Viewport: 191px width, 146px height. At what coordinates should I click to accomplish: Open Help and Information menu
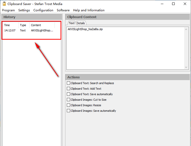[89, 10]
